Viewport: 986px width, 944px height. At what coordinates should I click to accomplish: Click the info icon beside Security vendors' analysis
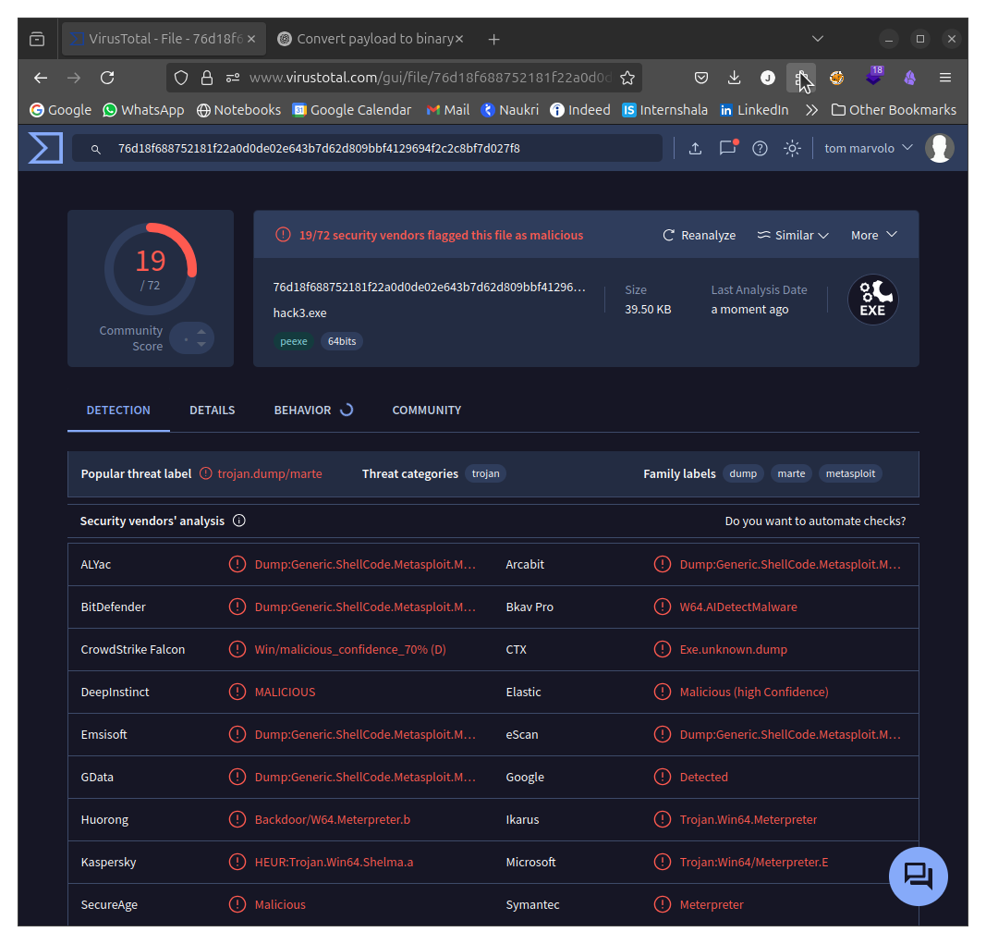(x=239, y=521)
